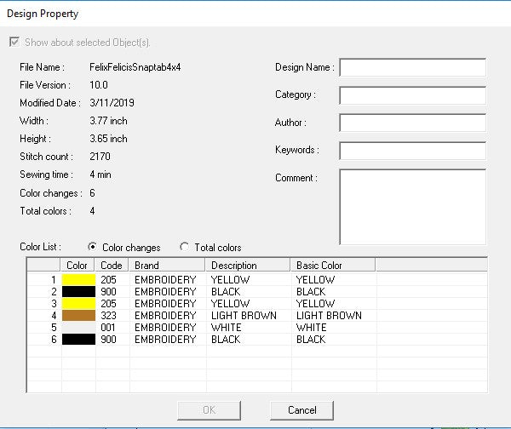Click into the Keywords field
Image resolution: width=511 pixels, height=429 pixels.
point(412,151)
